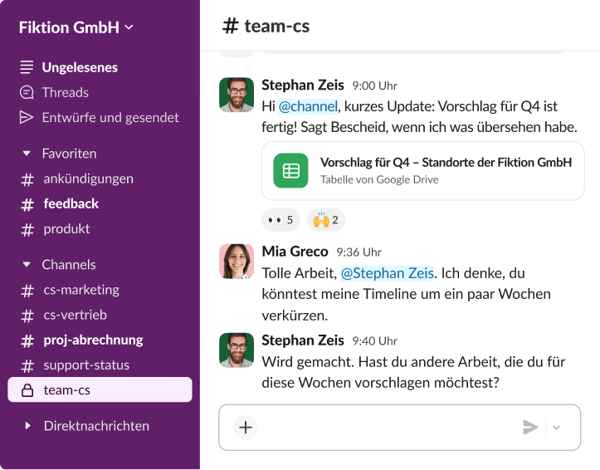The image size is (600, 470).
Task: Open Ungelesenes in the sidebar
Action: 80,67
